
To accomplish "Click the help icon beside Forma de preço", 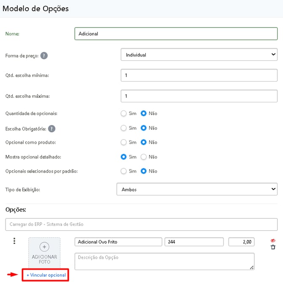I will [44, 55].
